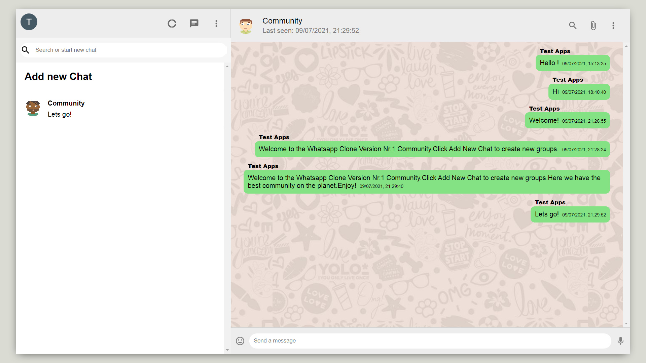The height and width of the screenshot is (363, 646).
Task: Click 'Add new Chat'
Action: pos(58,76)
